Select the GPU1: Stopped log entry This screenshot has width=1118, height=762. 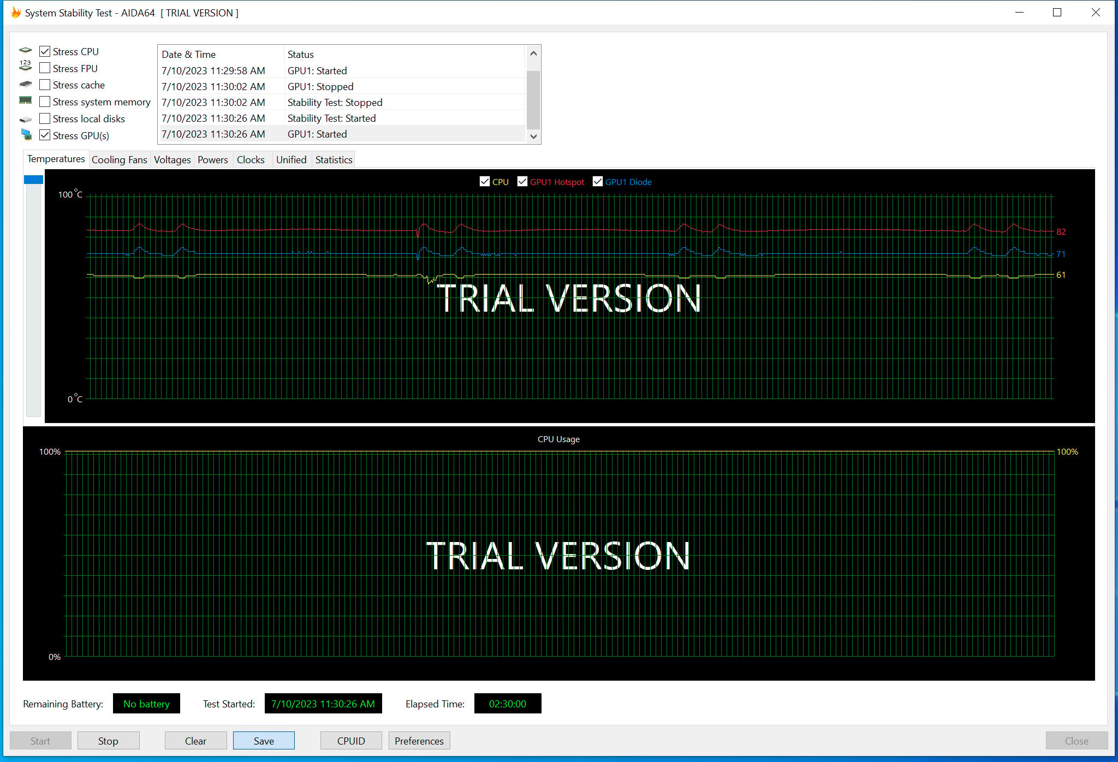[342, 87]
